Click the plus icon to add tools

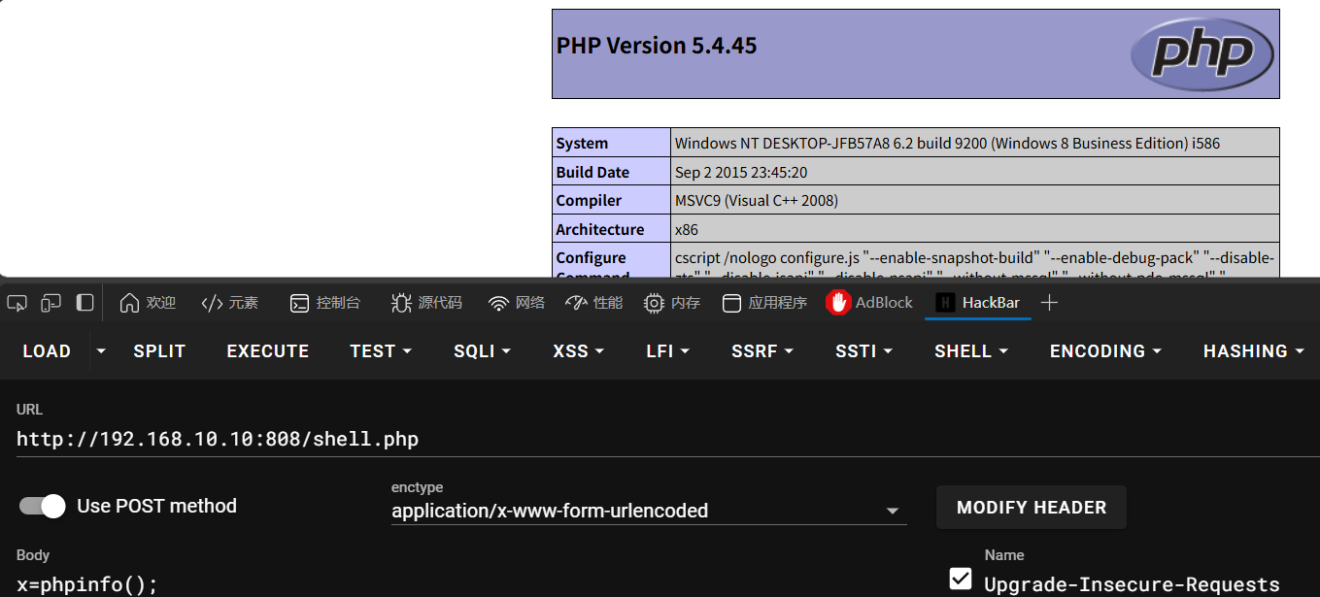click(1049, 303)
